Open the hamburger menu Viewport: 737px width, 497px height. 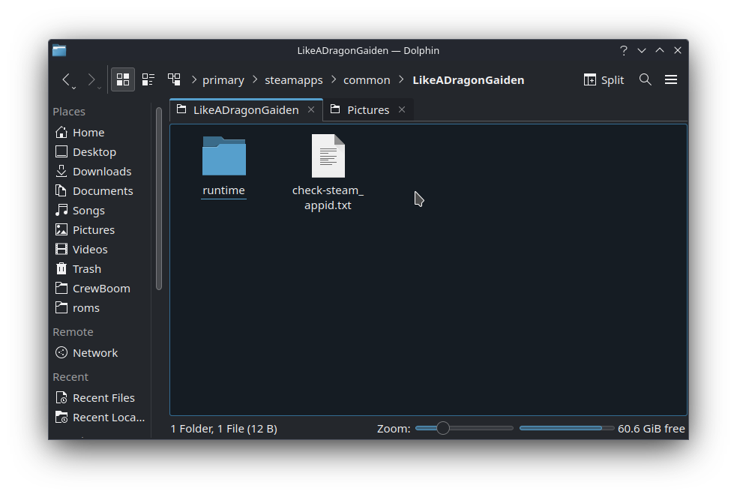[x=671, y=79]
